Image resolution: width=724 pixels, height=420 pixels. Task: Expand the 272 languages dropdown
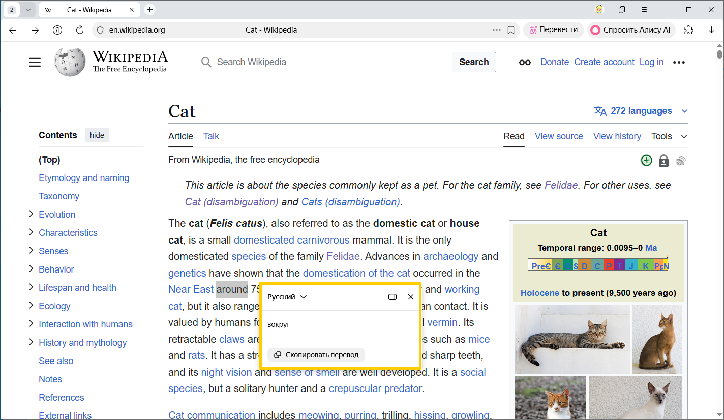point(641,111)
